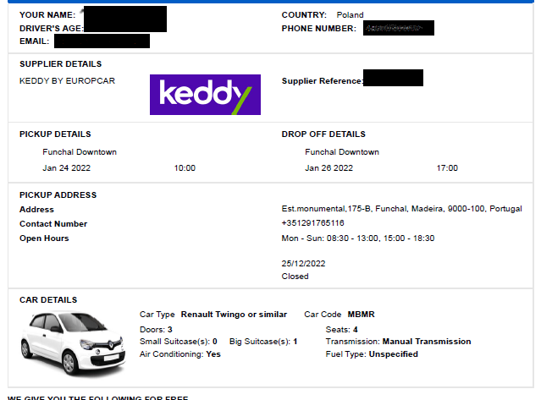Viewport: 541px width, 400px height.
Task: Click the white Renault Twingo car image
Action: [73, 343]
